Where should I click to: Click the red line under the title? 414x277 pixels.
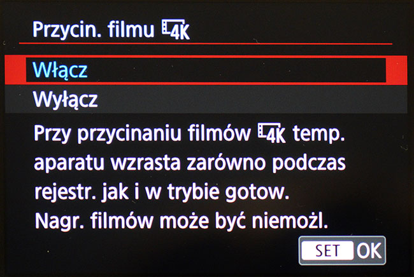pos(206,43)
